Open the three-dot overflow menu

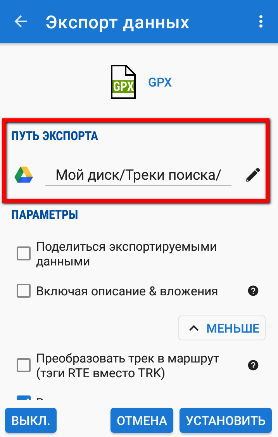click(x=261, y=22)
